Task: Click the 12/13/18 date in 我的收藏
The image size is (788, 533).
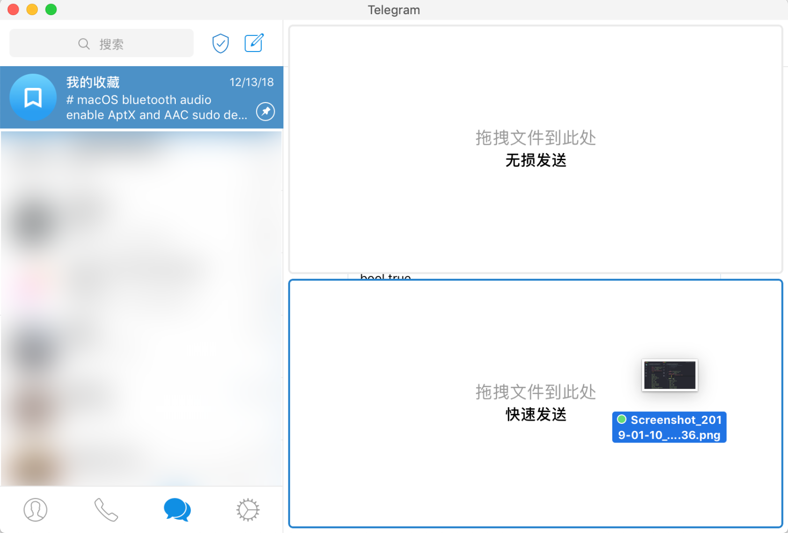Action: 252,82
